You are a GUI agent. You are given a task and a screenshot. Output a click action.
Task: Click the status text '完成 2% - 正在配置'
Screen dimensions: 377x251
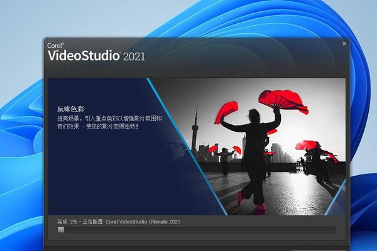80,222
